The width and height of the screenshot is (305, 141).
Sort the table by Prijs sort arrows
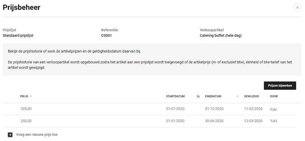pos(31,96)
